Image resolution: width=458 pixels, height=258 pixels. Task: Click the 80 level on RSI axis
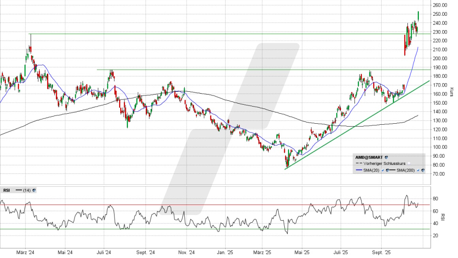(436, 199)
